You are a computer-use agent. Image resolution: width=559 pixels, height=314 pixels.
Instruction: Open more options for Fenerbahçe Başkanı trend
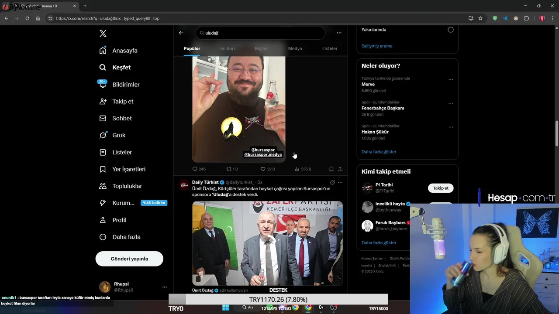click(x=451, y=103)
